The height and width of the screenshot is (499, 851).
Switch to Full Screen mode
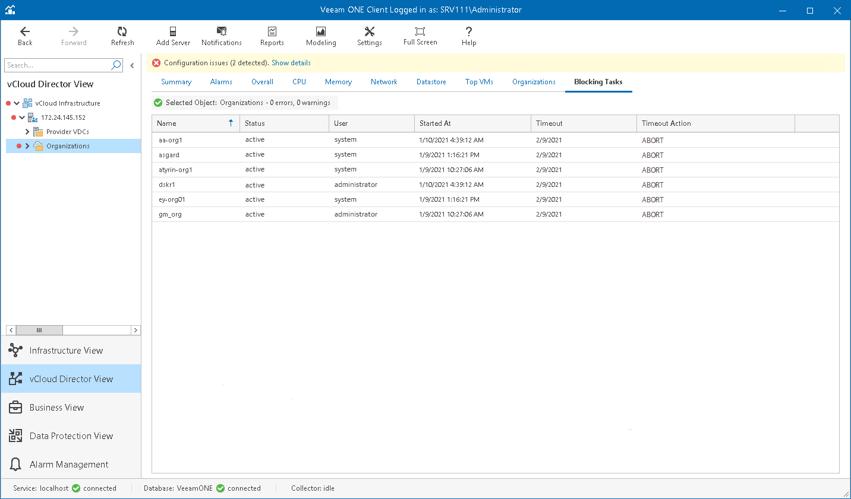[420, 36]
